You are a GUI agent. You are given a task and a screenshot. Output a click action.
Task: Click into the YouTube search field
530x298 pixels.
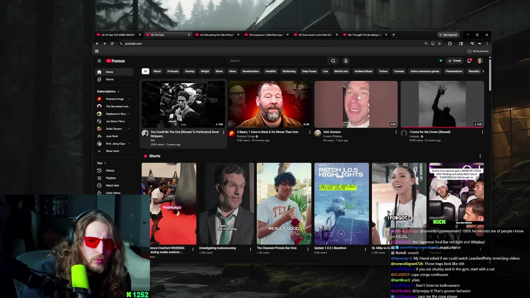[x=277, y=61]
